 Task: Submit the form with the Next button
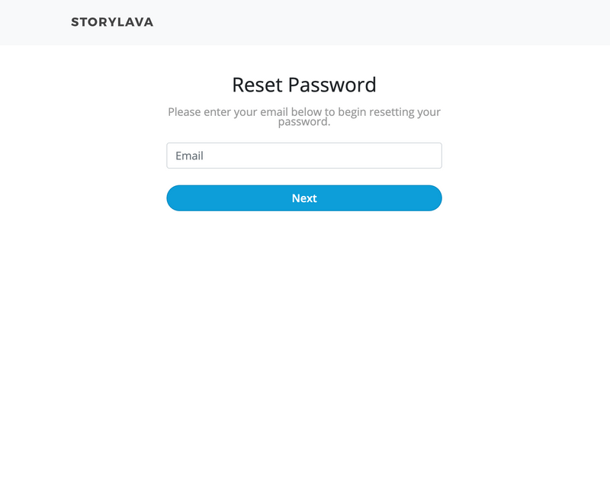304,198
